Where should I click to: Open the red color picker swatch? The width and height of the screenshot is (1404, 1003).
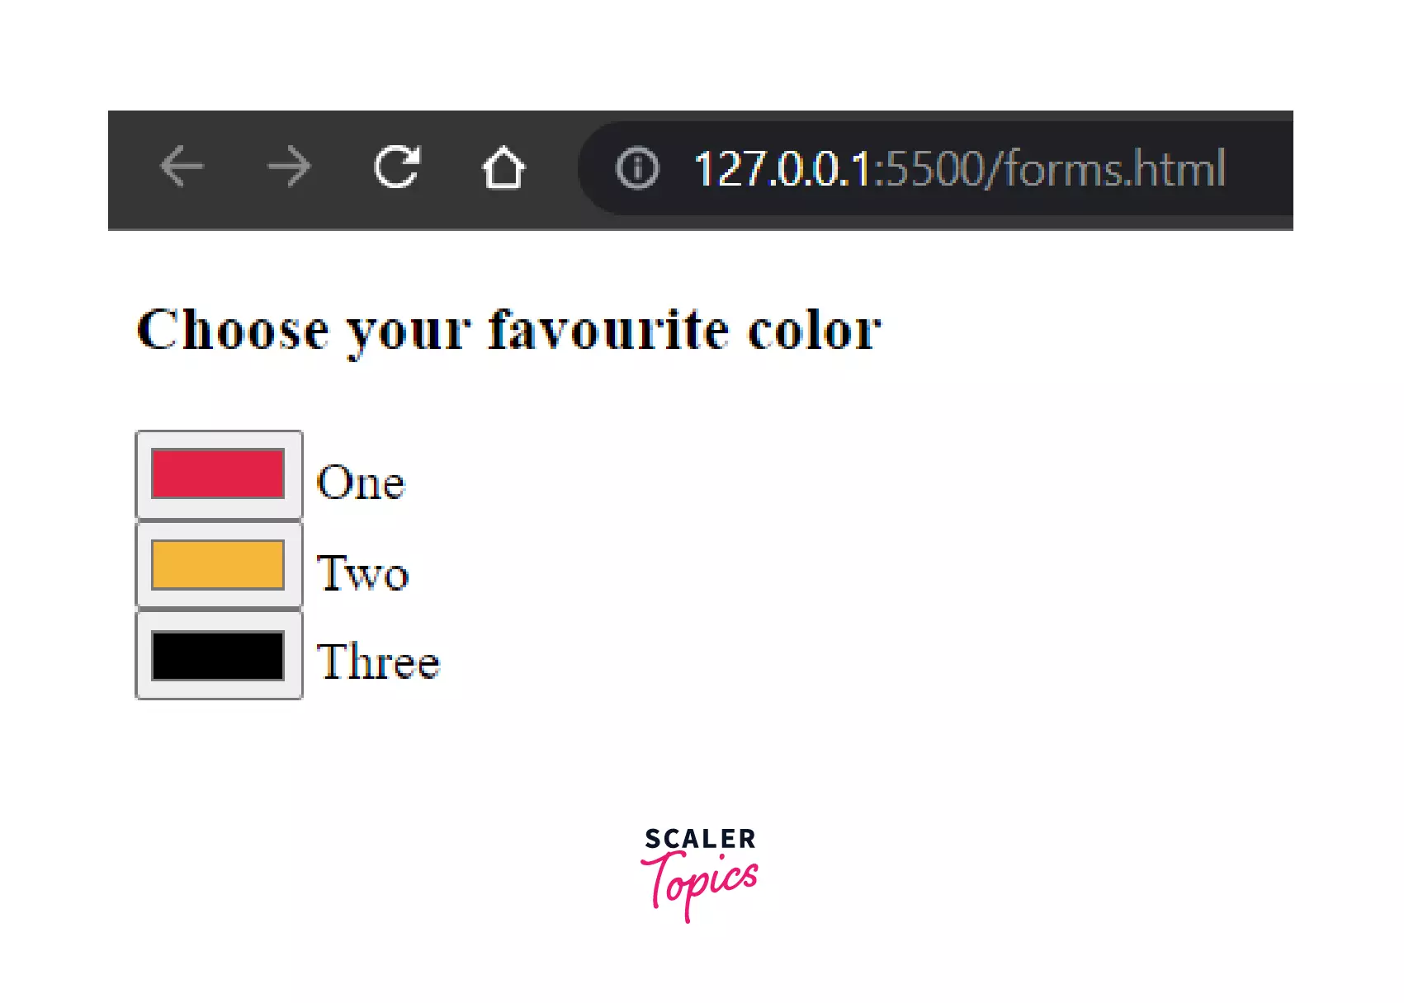(x=219, y=474)
